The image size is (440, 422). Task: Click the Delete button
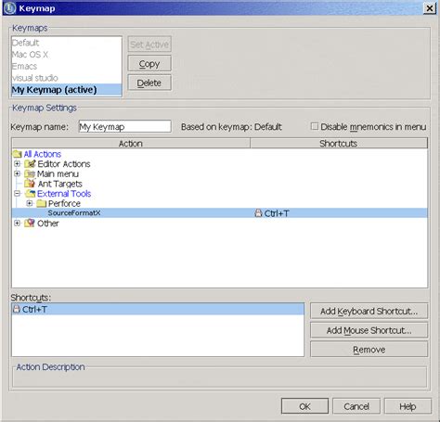coord(149,83)
